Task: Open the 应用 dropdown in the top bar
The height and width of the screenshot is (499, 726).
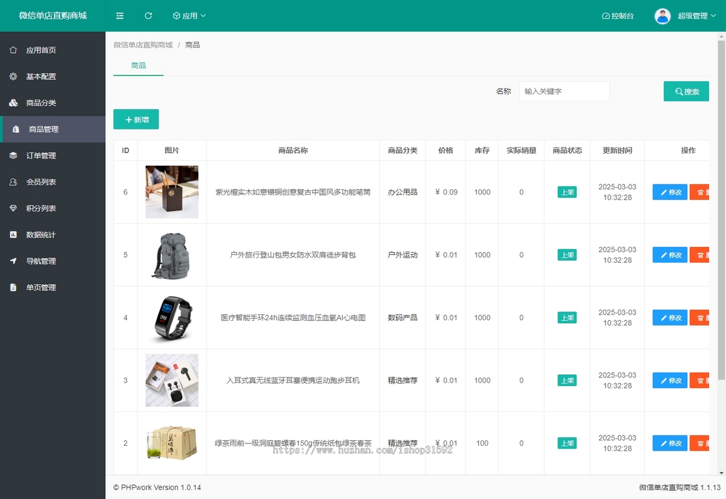Action: tap(189, 16)
